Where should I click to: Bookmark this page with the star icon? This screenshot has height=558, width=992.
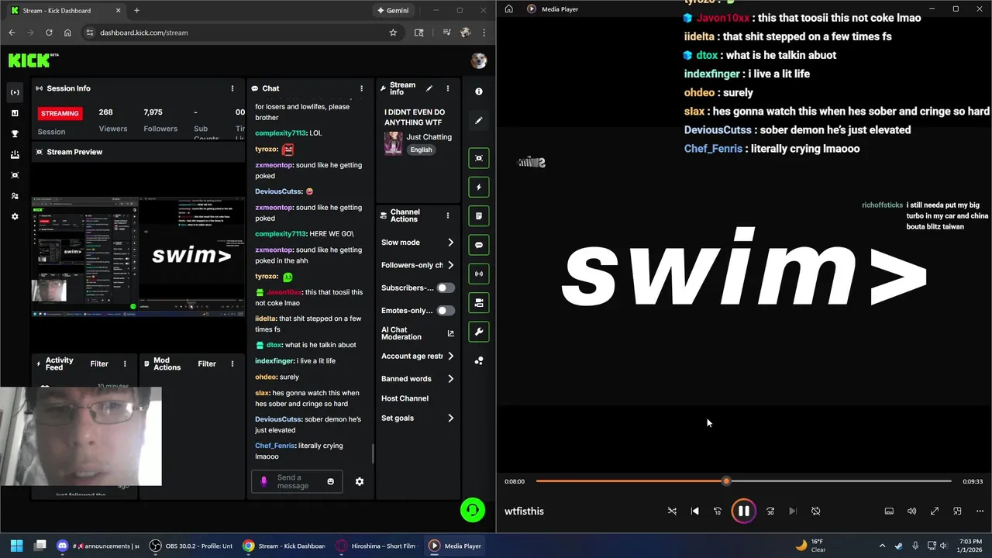[393, 33]
